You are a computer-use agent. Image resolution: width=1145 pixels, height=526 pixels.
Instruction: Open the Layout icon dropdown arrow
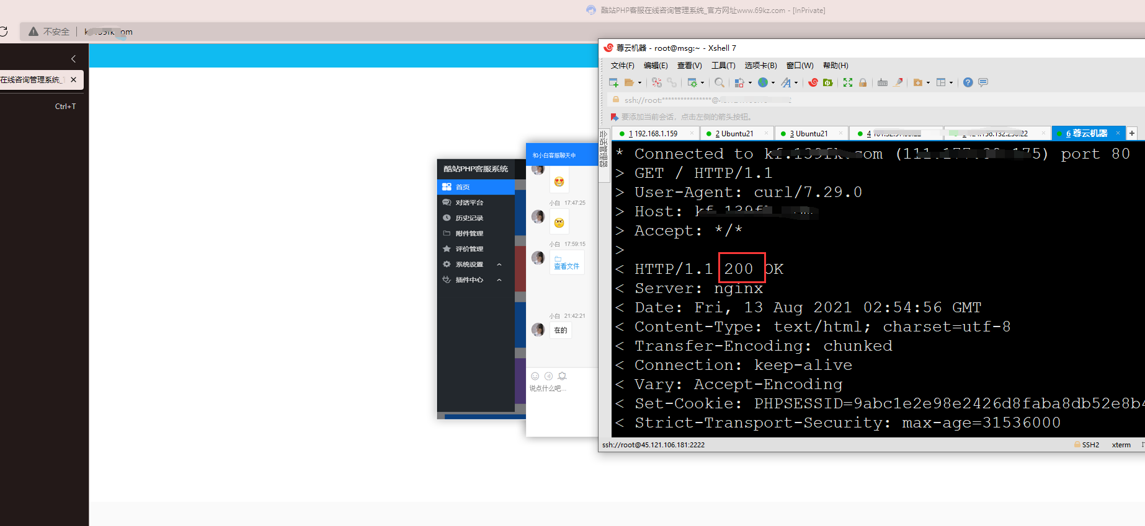[951, 83]
